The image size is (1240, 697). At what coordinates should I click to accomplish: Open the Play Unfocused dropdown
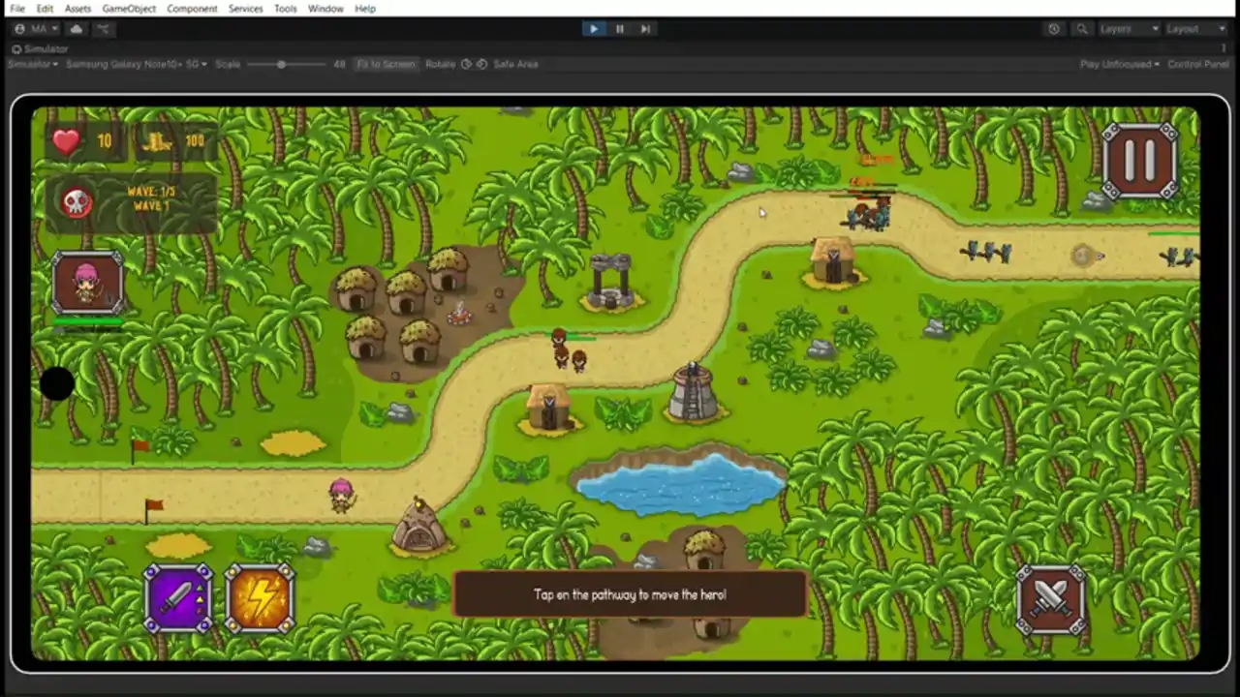click(x=1120, y=64)
